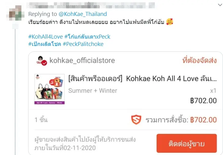Open the tweet options chevron menu
223x155 pixels.
(x=220, y=5)
